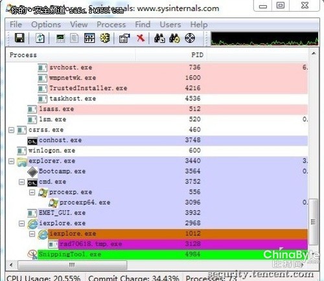Click the horizontal scrollbar thumb
Image resolution: width=324 pixels, height=281 pixels.
tap(72, 265)
